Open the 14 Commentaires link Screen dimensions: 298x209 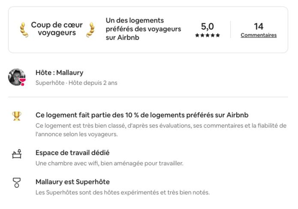(259, 35)
